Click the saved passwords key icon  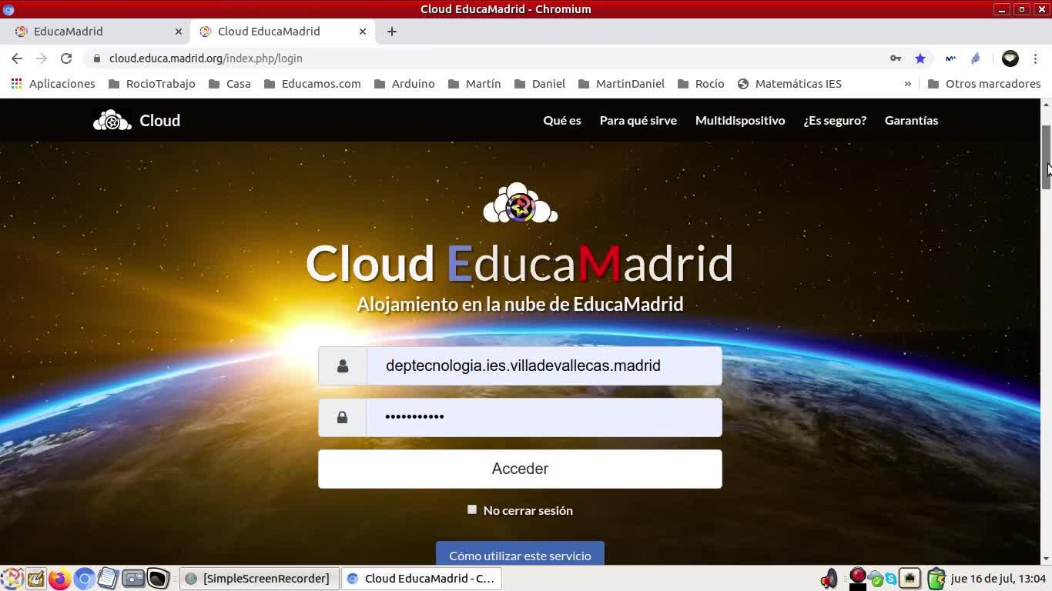896,58
